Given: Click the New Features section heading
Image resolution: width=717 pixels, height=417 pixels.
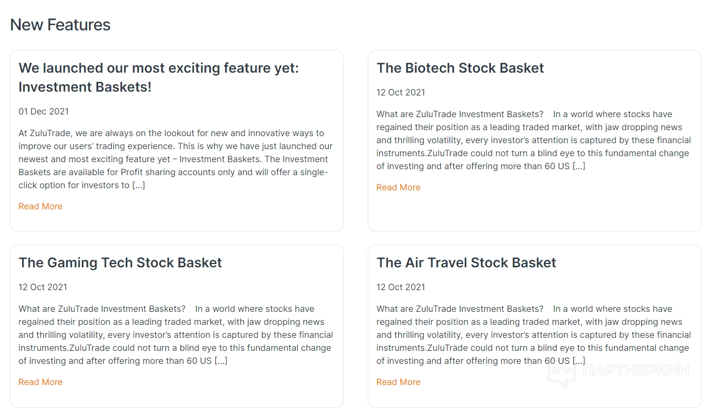Looking at the screenshot, I should click(60, 24).
